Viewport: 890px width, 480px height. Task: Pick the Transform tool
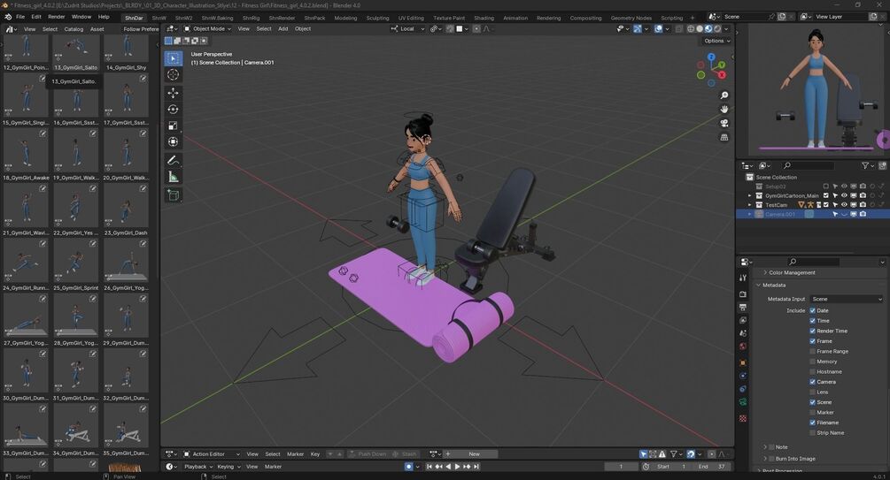pyautogui.click(x=173, y=141)
